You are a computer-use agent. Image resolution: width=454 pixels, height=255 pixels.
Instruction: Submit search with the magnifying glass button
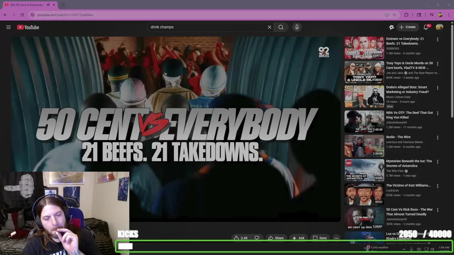(281, 27)
